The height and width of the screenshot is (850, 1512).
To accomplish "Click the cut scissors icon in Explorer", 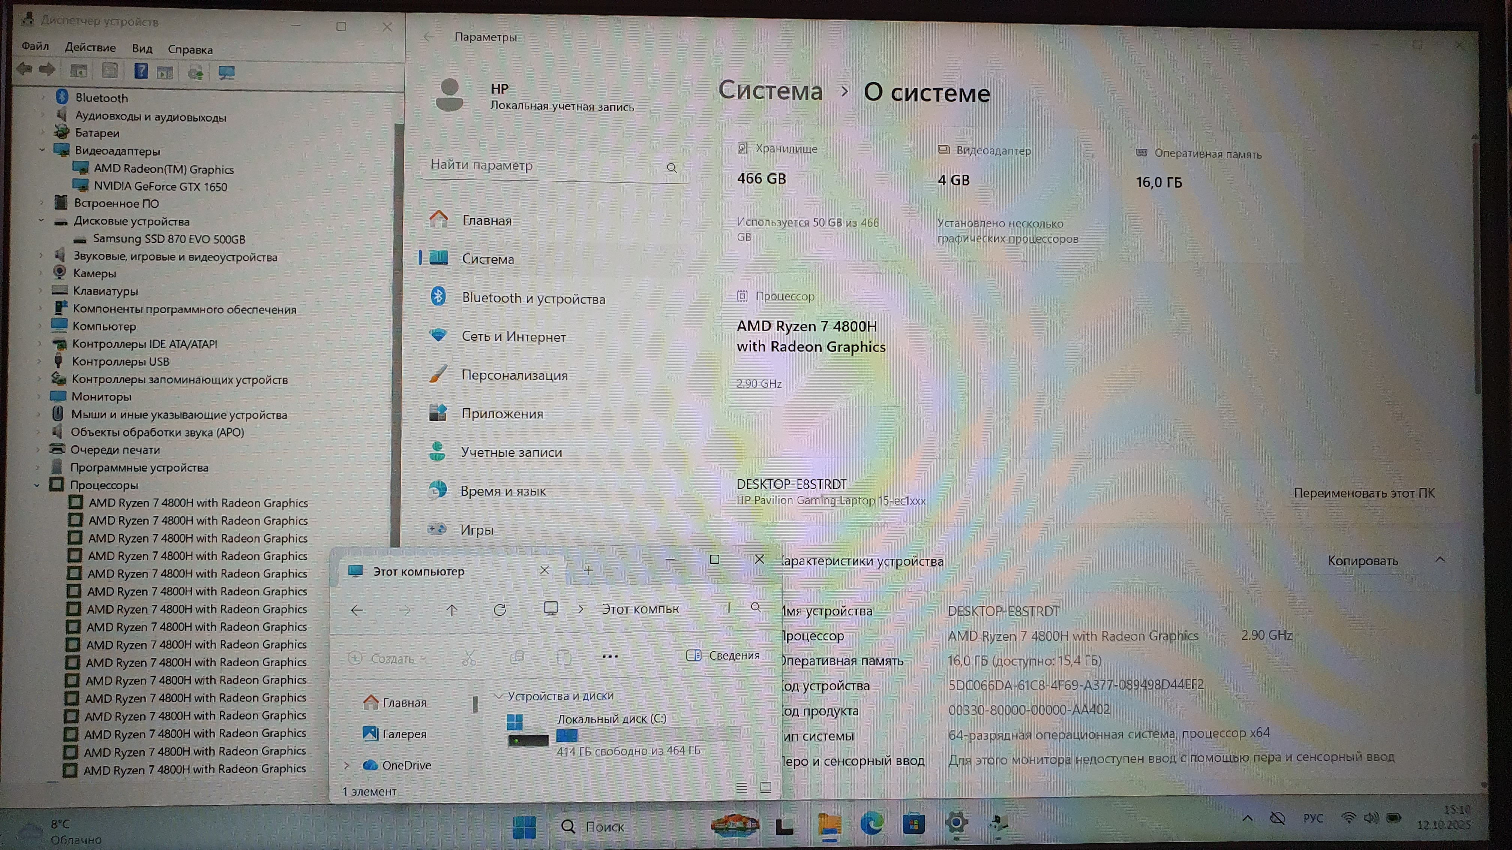I will pos(469,658).
